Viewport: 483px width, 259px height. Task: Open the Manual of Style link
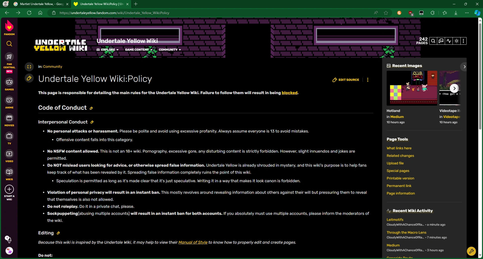193,242
